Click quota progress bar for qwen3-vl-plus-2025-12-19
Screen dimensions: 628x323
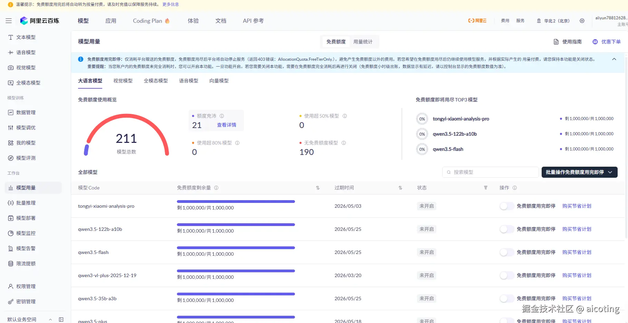pyautogui.click(x=236, y=271)
